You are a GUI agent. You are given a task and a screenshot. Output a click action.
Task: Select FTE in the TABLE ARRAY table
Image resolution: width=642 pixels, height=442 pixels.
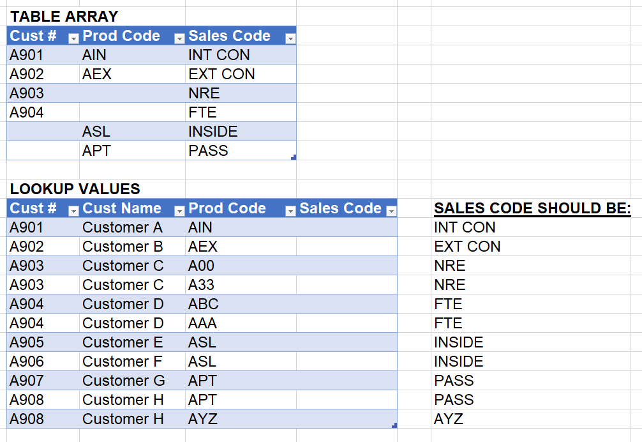point(241,112)
